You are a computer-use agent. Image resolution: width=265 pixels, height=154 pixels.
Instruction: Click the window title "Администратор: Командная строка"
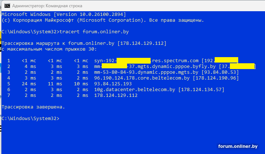click(47, 6)
